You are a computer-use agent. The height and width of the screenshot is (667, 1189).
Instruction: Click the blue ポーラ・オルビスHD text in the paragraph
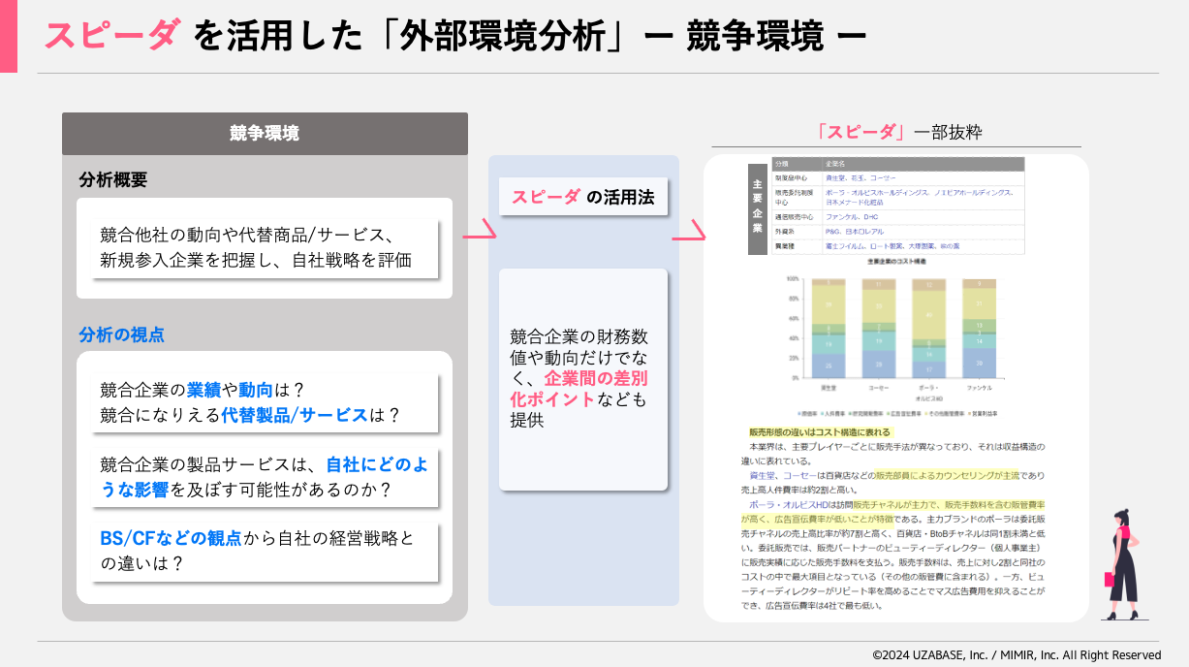788,505
